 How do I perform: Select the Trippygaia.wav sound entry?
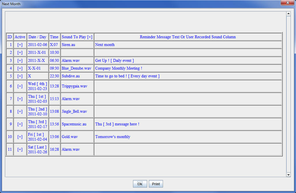[74, 86]
